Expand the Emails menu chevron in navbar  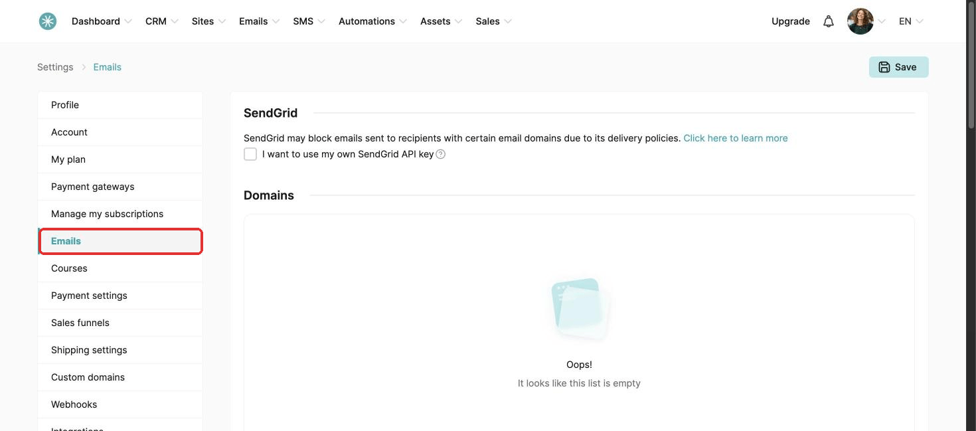click(x=276, y=21)
